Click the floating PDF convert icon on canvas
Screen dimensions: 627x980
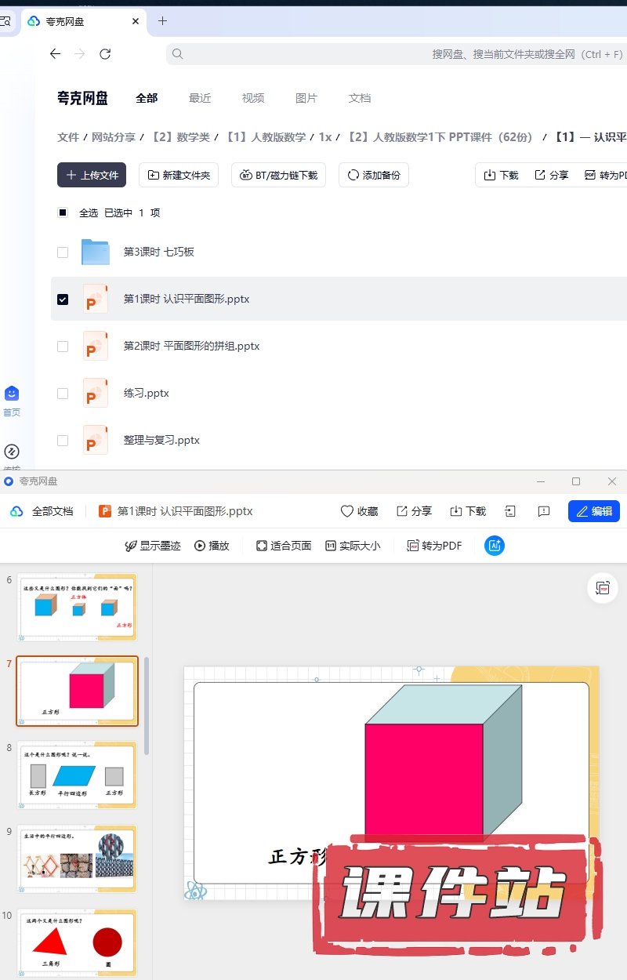click(603, 588)
